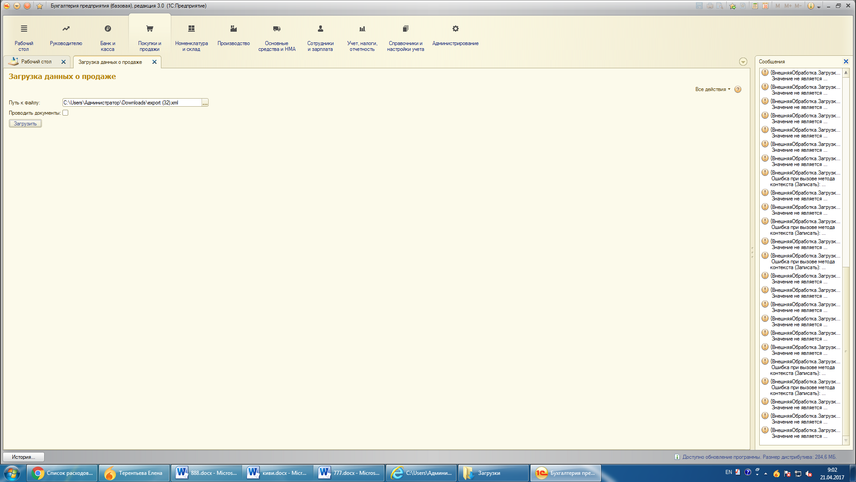This screenshot has height=482, width=856.
Task: Open Банк и касса section
Action: 107,37
